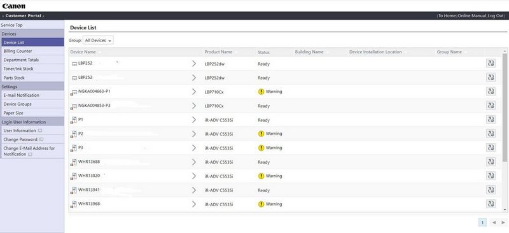Refresh status for device WHR13968

(x=491, y=204)
